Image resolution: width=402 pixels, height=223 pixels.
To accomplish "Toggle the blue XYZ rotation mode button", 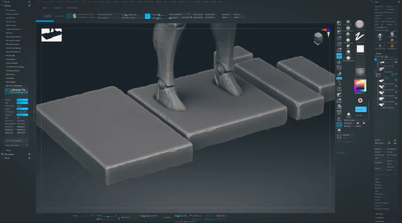I will point(339,78).
